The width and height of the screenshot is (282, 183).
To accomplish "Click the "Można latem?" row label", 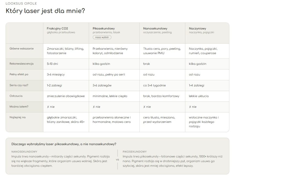I will [x=18, y=107].
